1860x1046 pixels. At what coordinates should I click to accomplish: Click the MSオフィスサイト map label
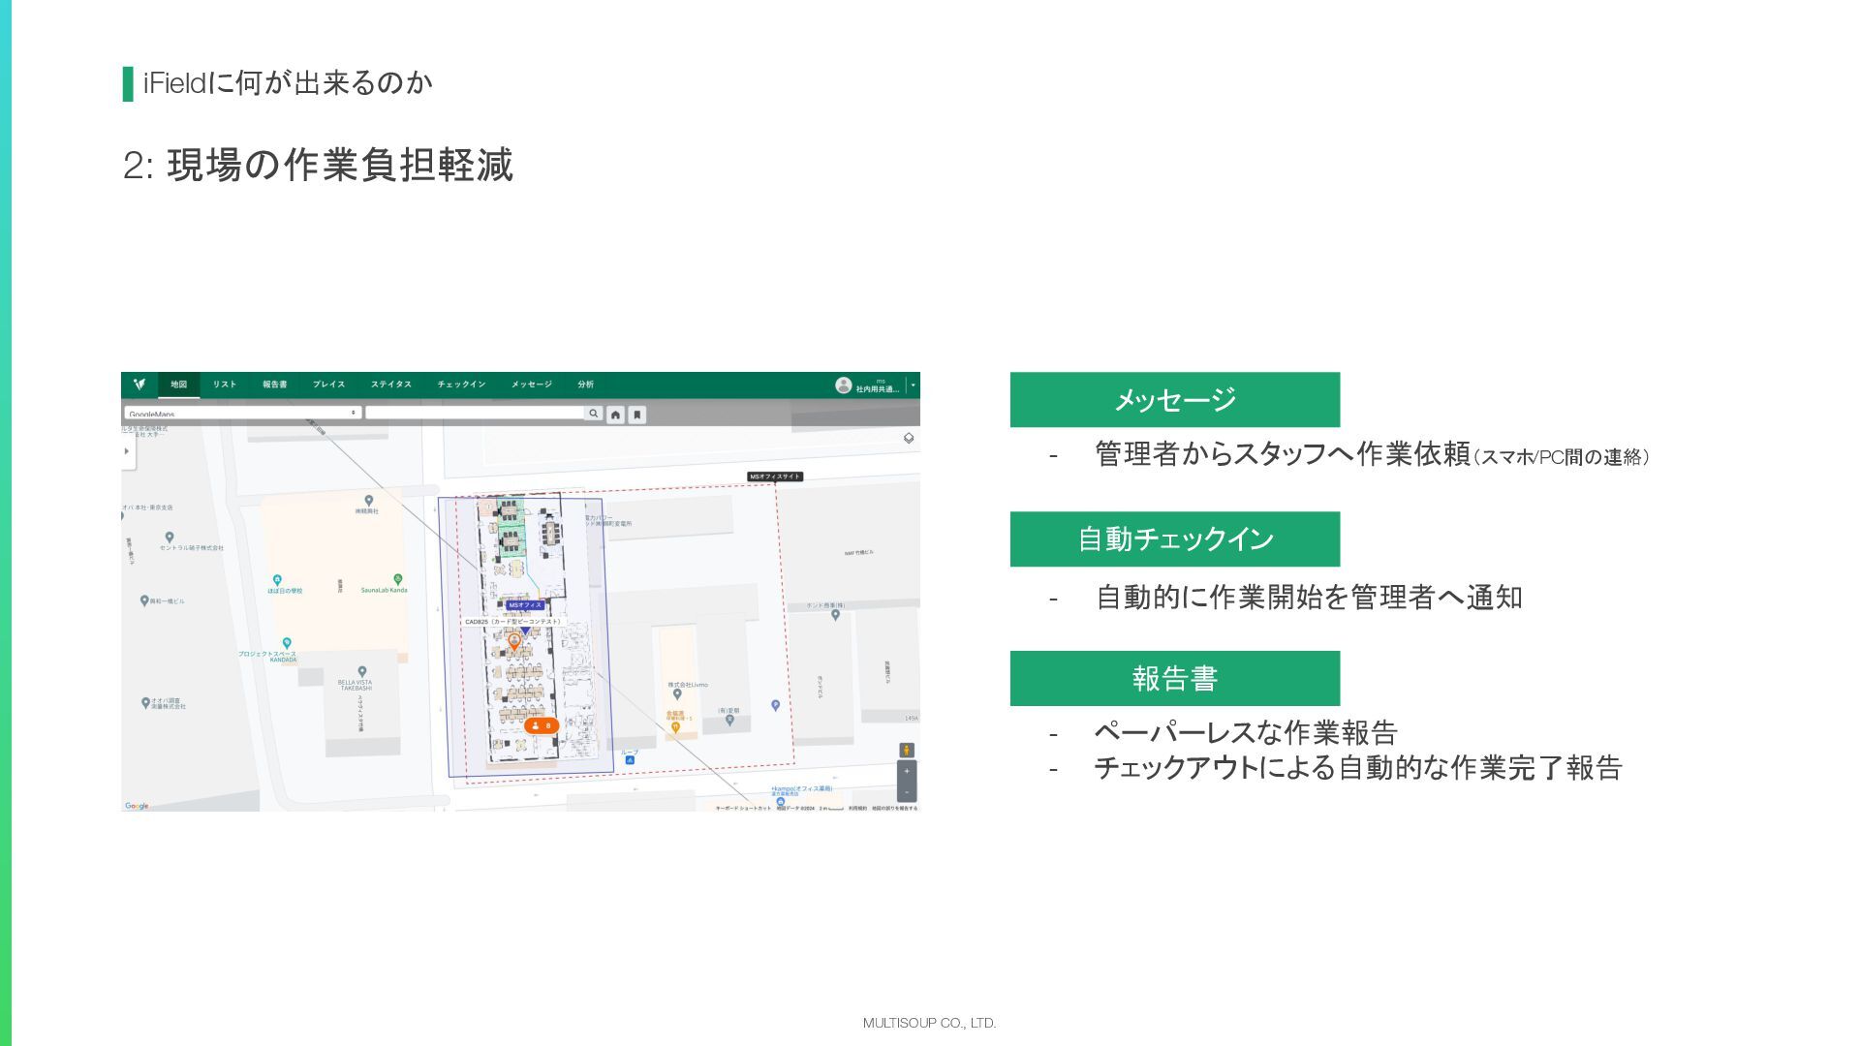point(775,477)
